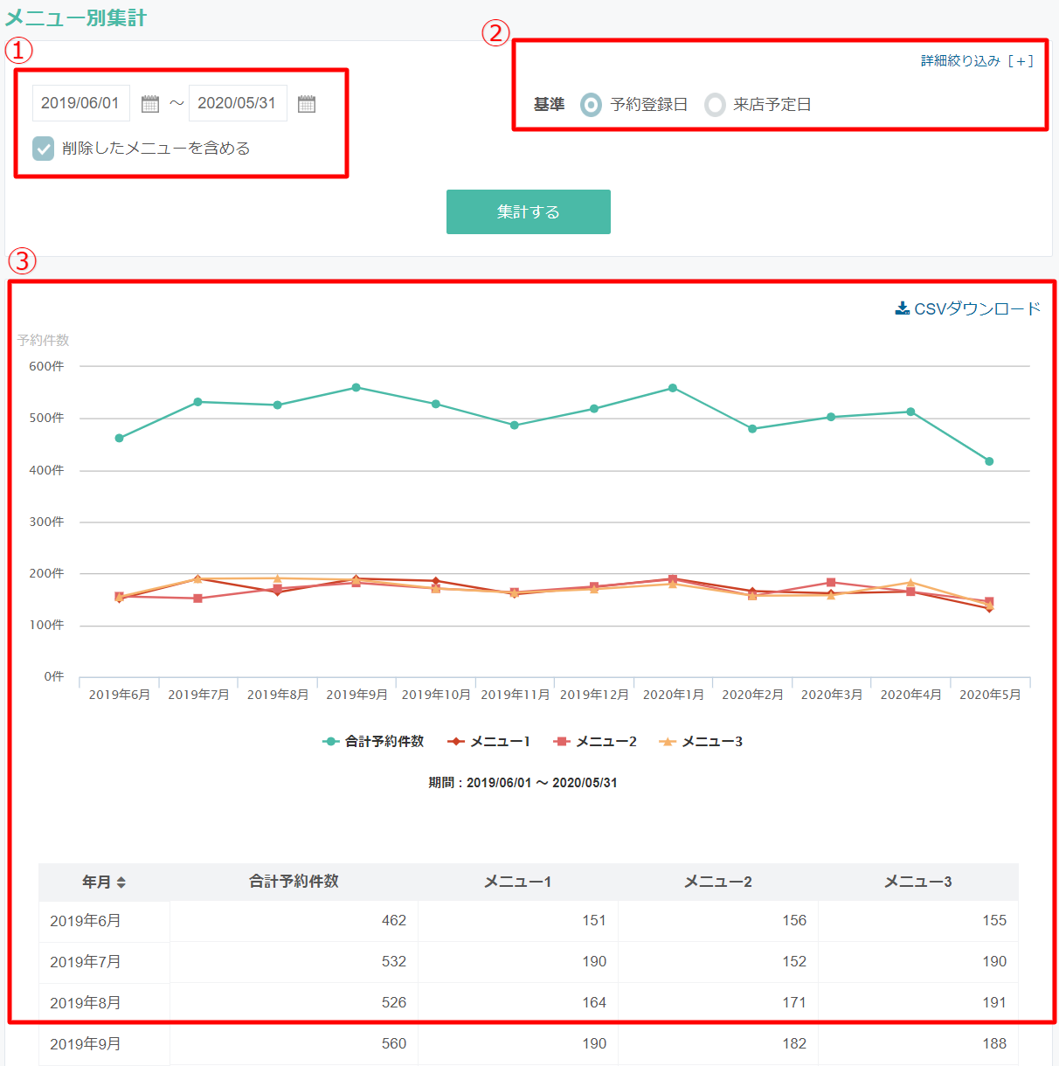Click the CSV download icon

coord(903,308)
